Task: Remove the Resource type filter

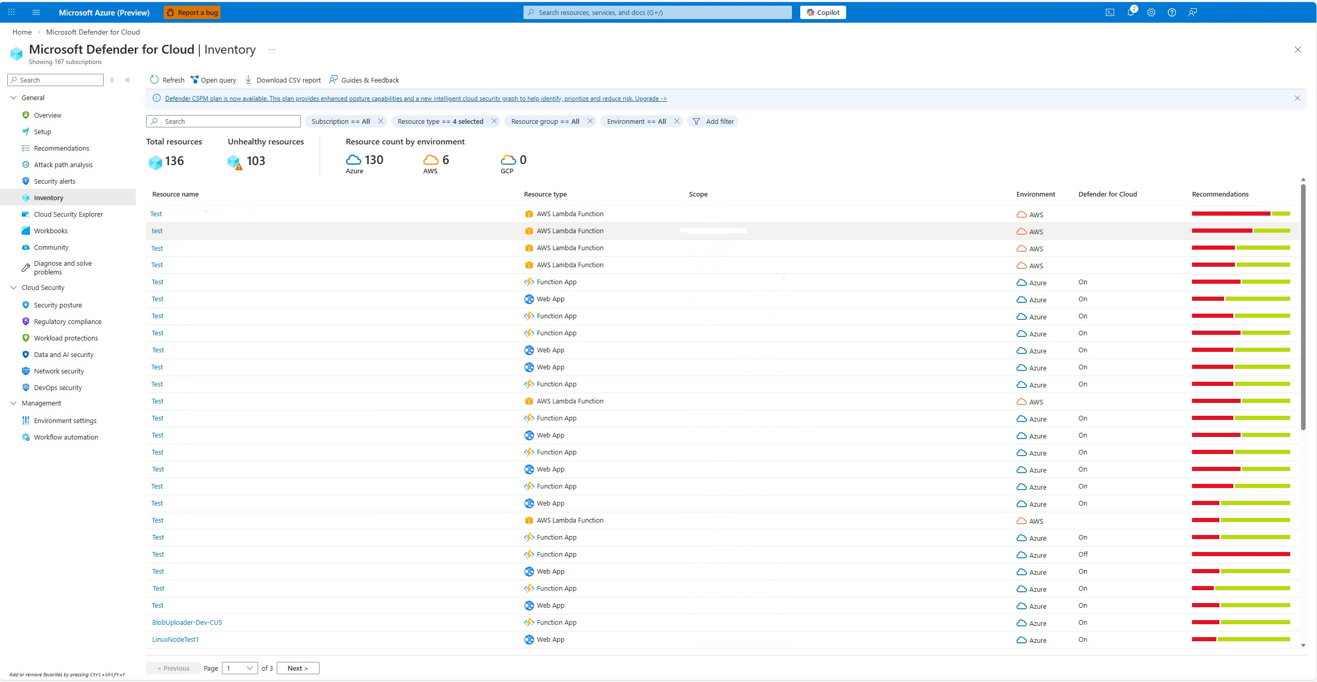Action: 494,121
